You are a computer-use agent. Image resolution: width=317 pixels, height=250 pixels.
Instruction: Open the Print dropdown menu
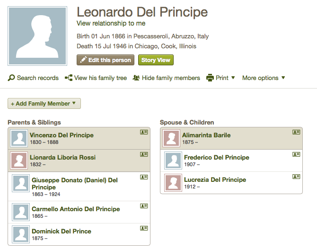point(220,78)
